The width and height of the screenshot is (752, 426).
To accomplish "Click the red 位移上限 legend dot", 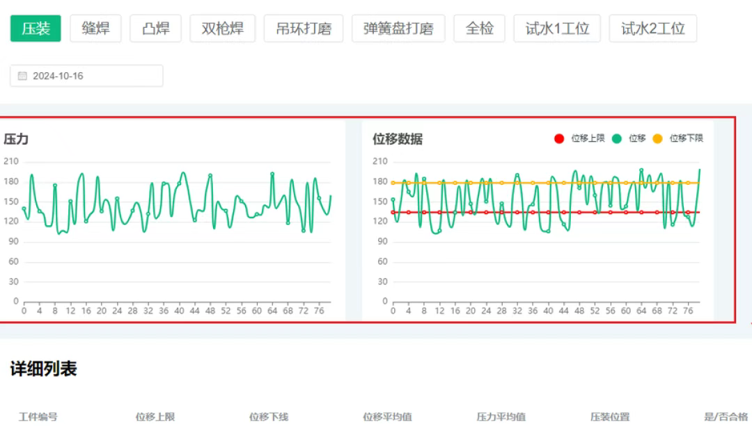I will click(x=558, y=139).
